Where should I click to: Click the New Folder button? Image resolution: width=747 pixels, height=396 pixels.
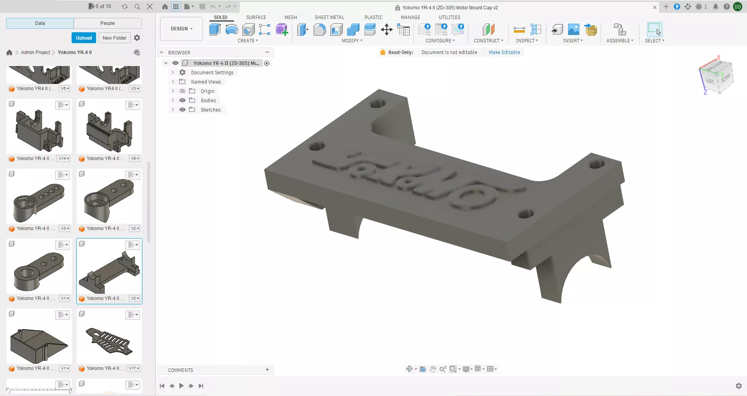[114, 38]
